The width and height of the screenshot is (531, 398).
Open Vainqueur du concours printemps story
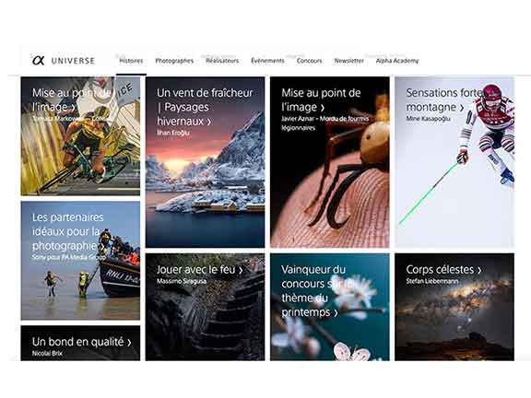330,307
